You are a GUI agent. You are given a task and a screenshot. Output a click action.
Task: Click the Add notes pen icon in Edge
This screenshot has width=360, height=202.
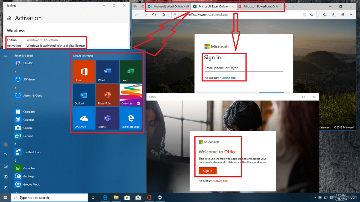pyautogui.click(x=334, y=15)
